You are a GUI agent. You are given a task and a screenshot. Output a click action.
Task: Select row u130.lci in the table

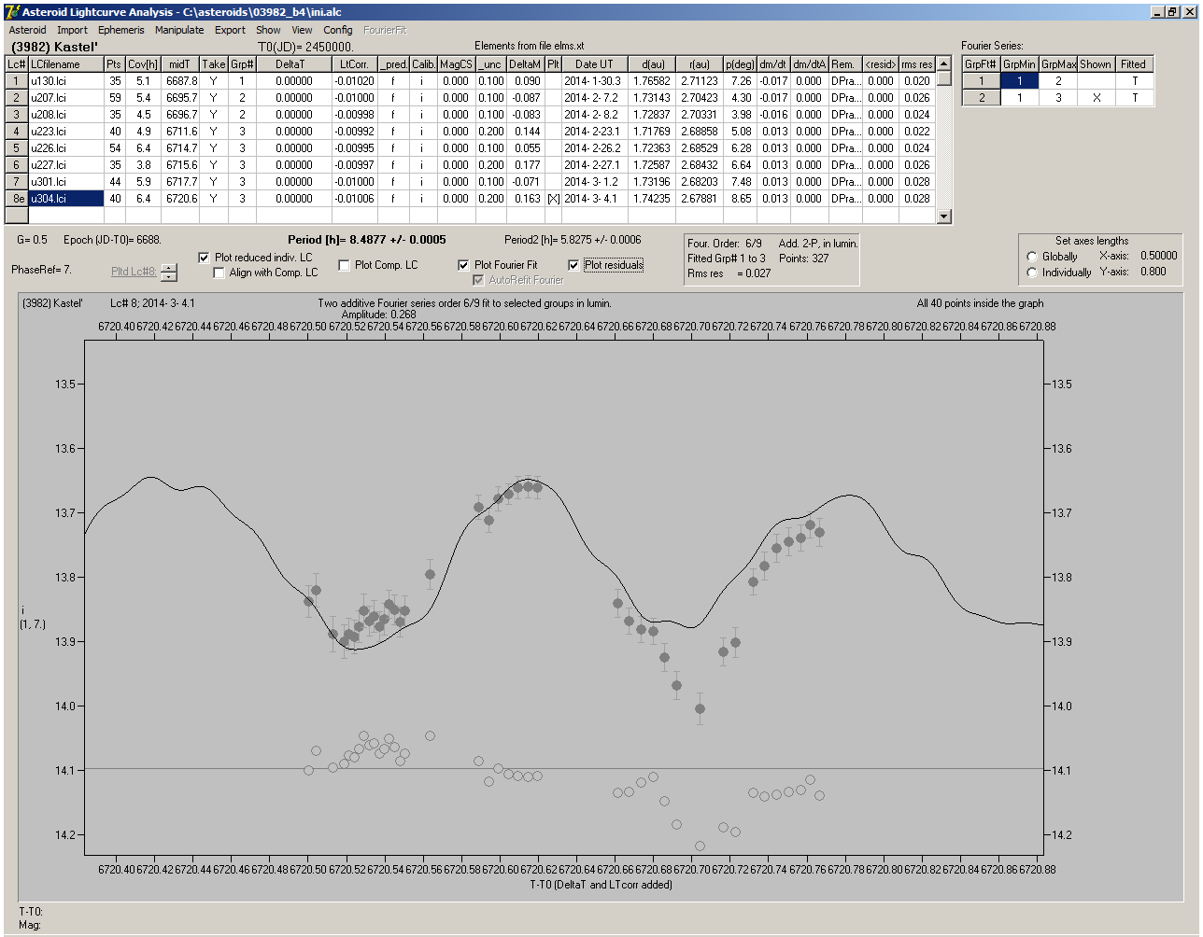pos(472,81)
